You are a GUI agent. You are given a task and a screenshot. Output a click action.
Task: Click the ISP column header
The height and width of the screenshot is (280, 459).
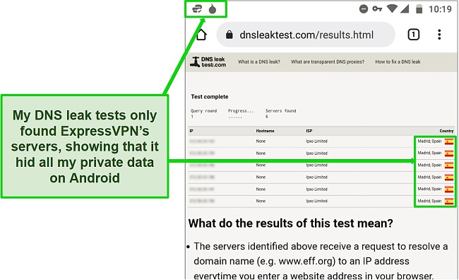(309, 131)
